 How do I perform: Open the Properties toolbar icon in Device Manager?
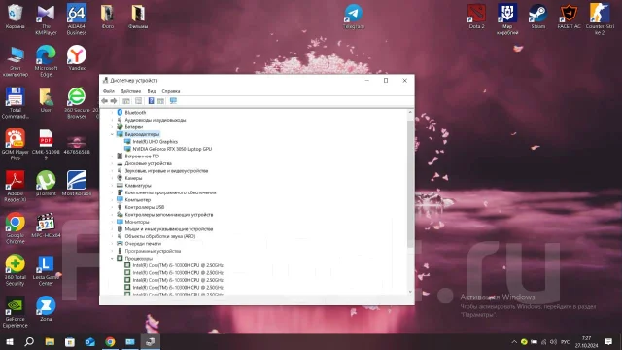138,101
